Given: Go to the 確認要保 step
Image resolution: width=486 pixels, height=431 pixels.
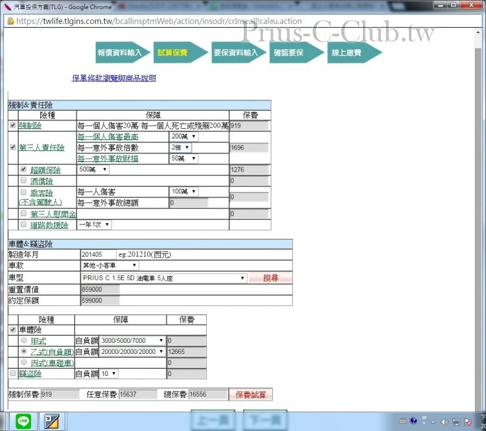Looking at the screenshot, I should 297,52.
